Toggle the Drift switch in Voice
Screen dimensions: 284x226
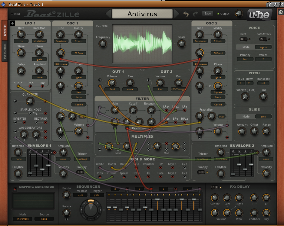[243, 39]
